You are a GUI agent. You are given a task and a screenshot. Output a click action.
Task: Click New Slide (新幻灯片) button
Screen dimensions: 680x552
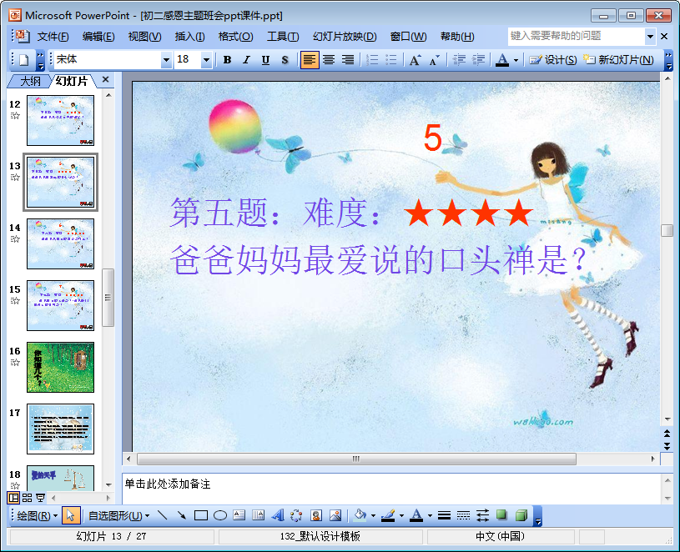(x=618, y=60)
